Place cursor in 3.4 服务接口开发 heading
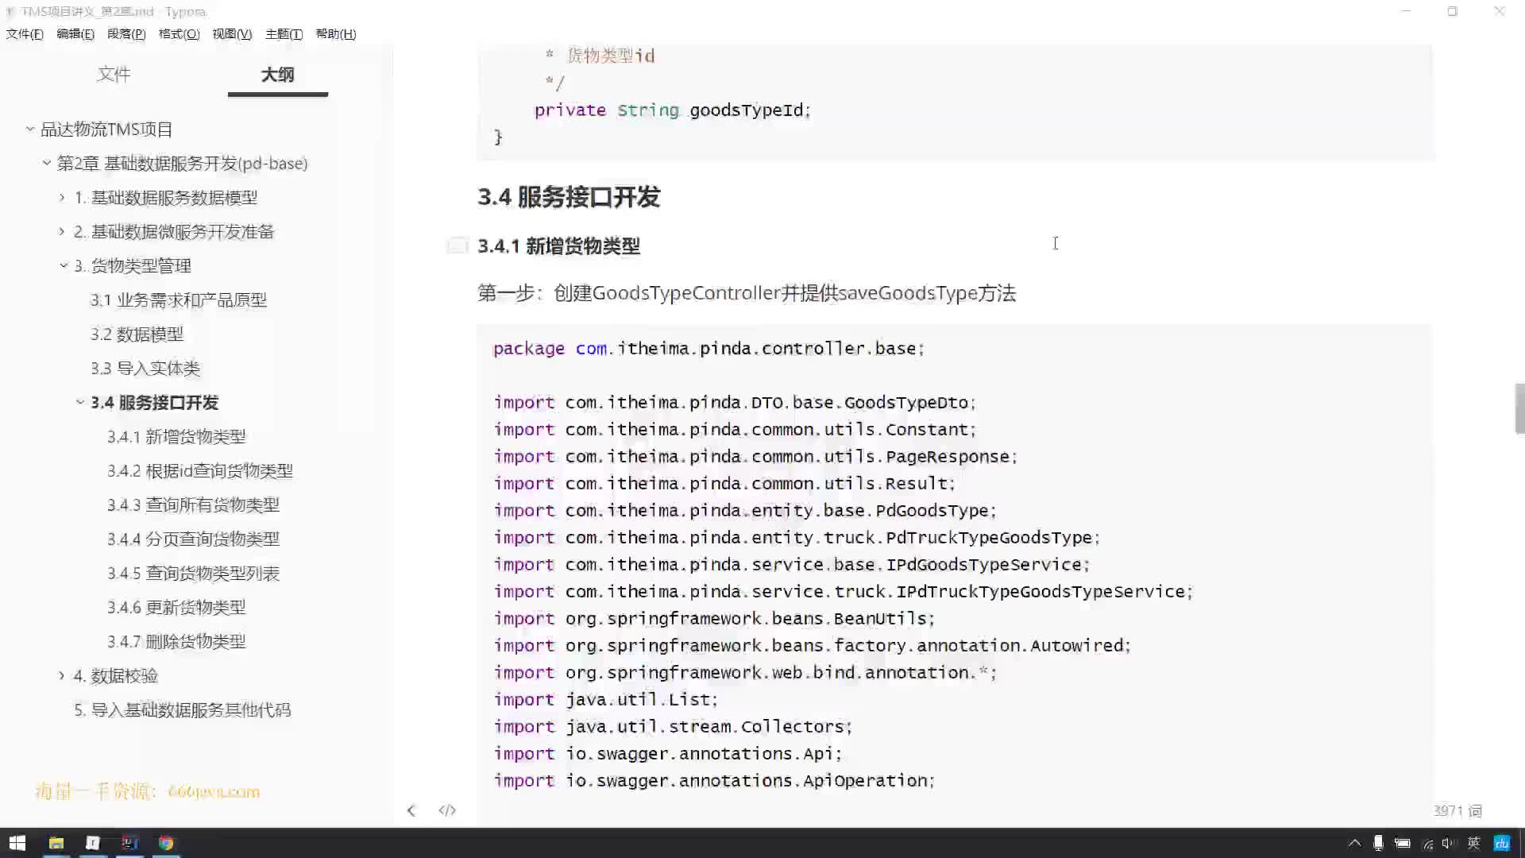 pyautogui.click(x=569, y=197)
